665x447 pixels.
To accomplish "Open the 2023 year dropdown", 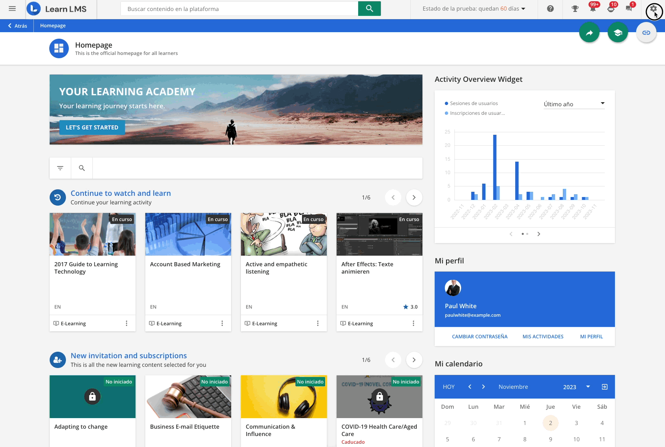I will click(577, 387).
